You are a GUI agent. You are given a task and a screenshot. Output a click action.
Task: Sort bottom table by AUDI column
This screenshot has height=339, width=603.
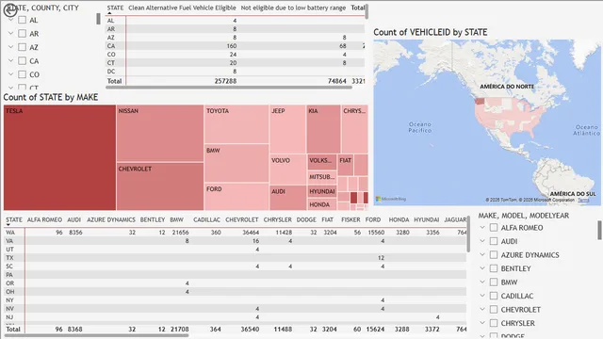coord(73,219)
